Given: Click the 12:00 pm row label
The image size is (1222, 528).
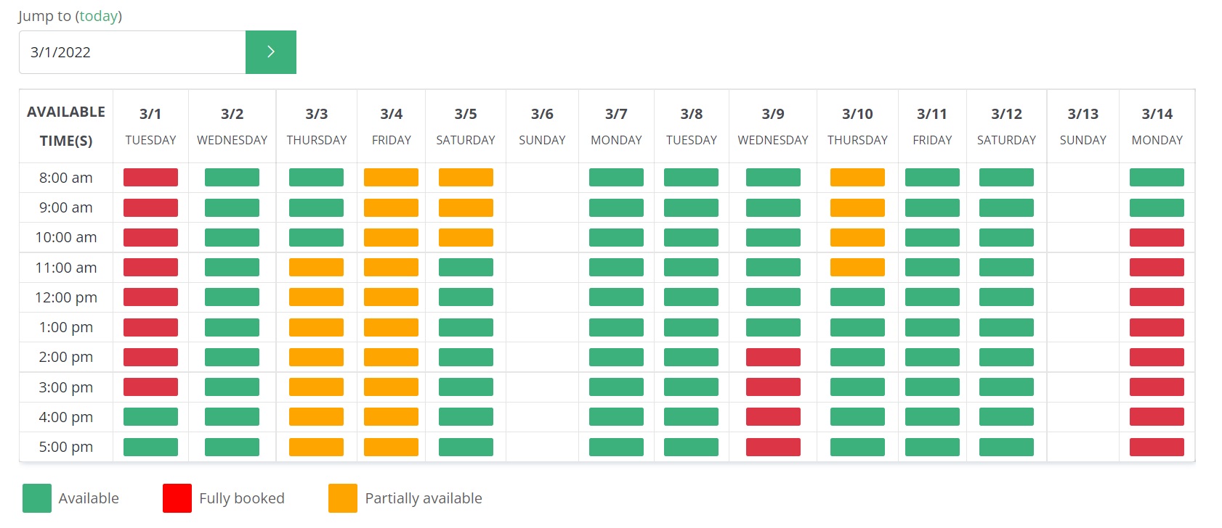Looking at the screenshot, I should [x=66, y=297].
